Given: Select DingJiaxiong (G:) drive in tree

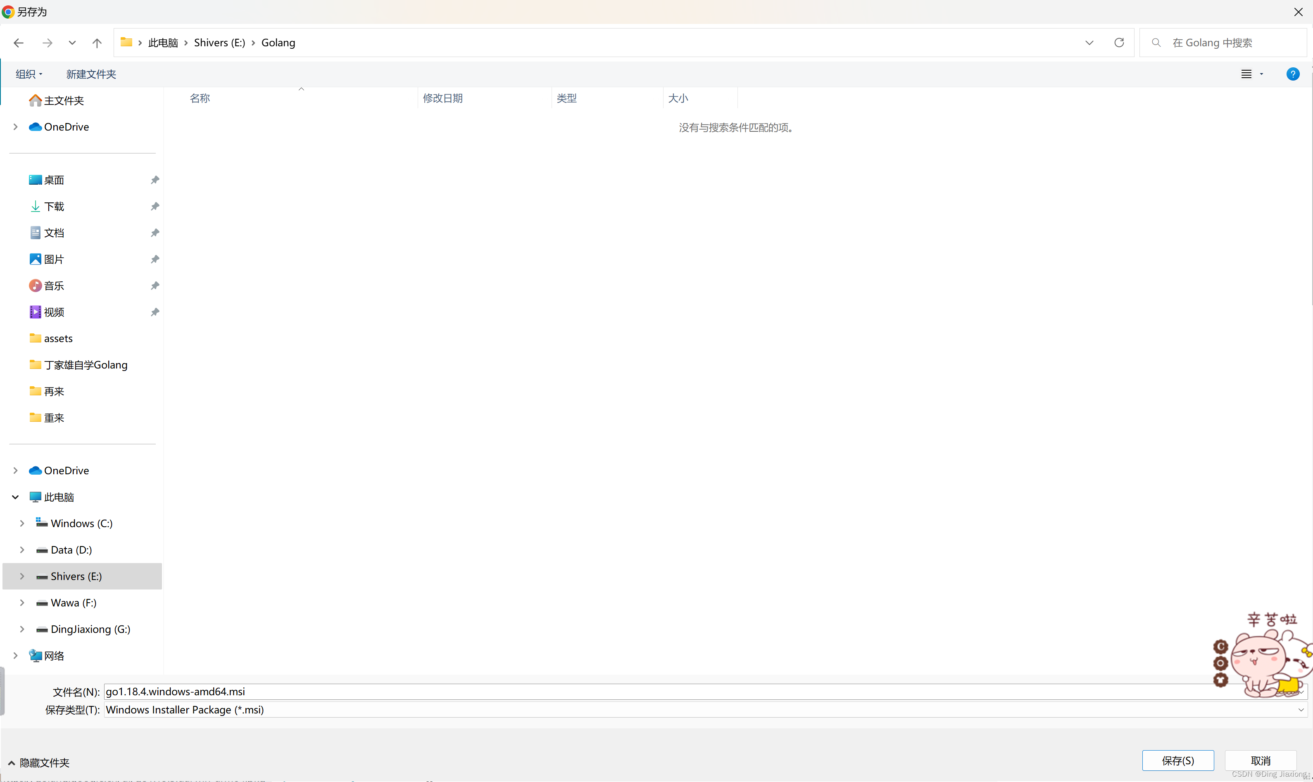Looking at the screenshot, I should 90,629.
